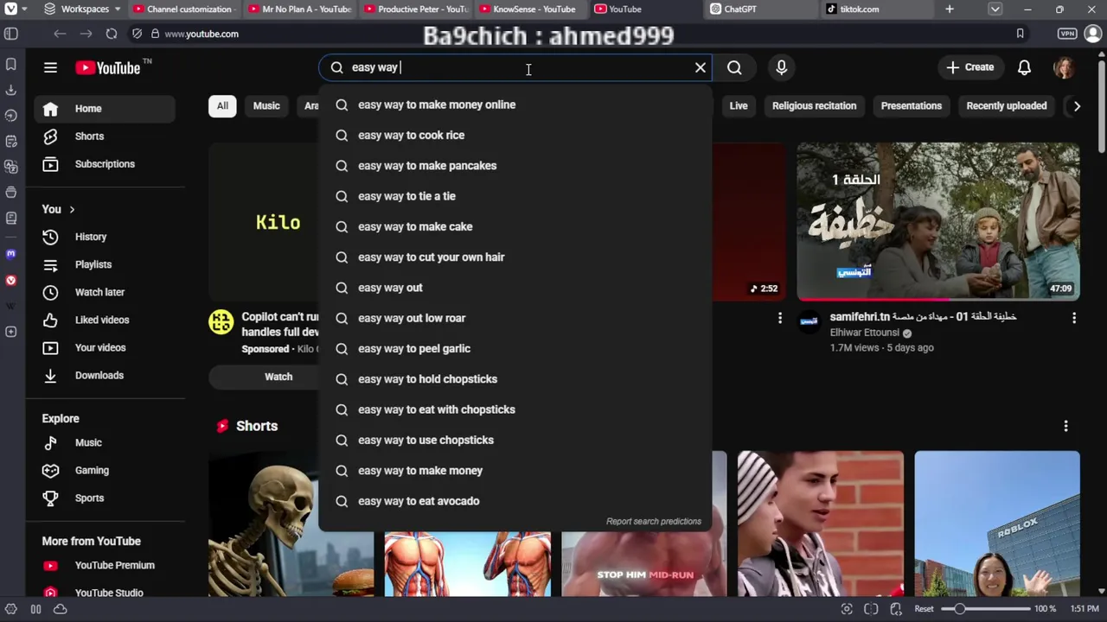This screenshot has height=622, width=1107.
Task: Go back in browser navigation
Action: tap(60, 34)
